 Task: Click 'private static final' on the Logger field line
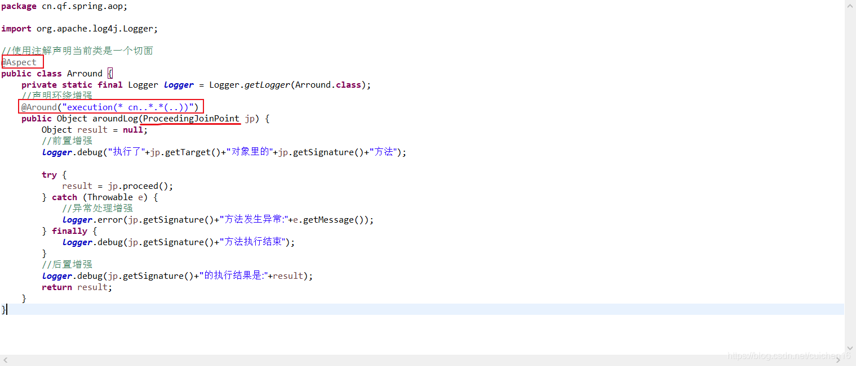pos(72,85)
